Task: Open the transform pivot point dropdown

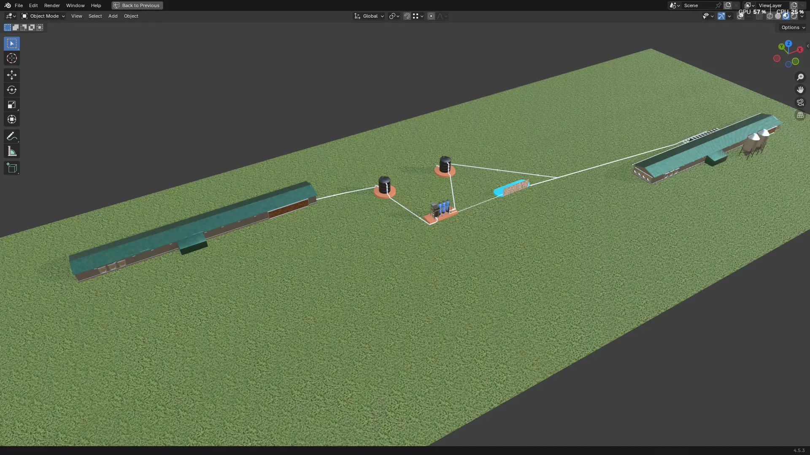Action: pos(394,16)
